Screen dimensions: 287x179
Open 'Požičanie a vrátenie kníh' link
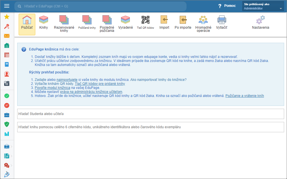tap(245, 96)
